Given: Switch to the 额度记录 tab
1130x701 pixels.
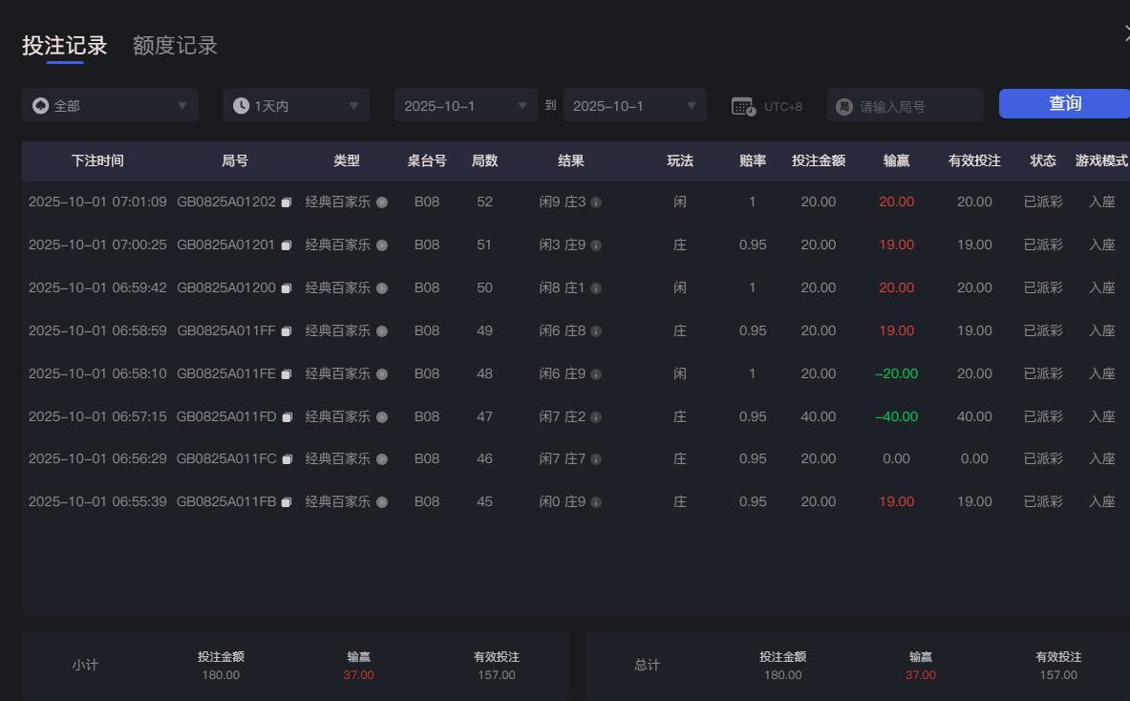Looking at the screenshot, I should tap(174, 45).
